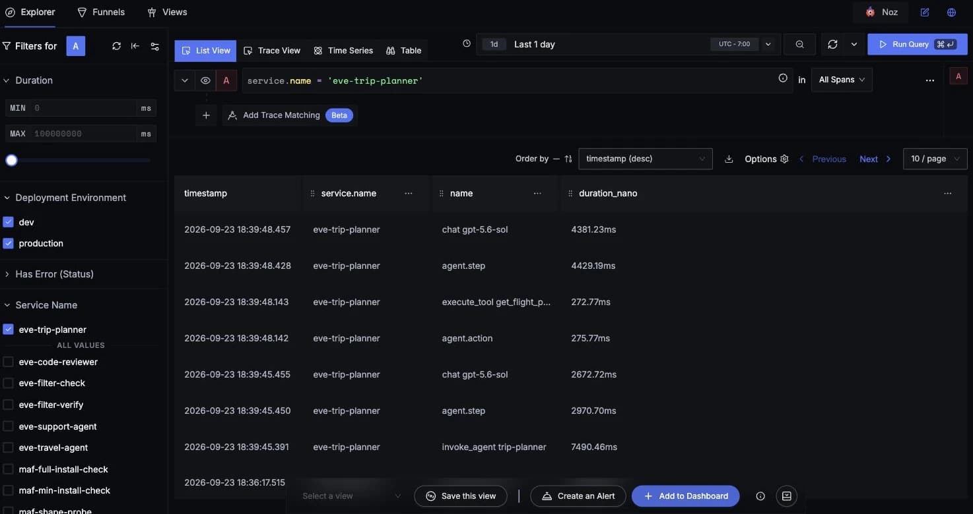Click the refresh icon near Run Query

point(832,44)
